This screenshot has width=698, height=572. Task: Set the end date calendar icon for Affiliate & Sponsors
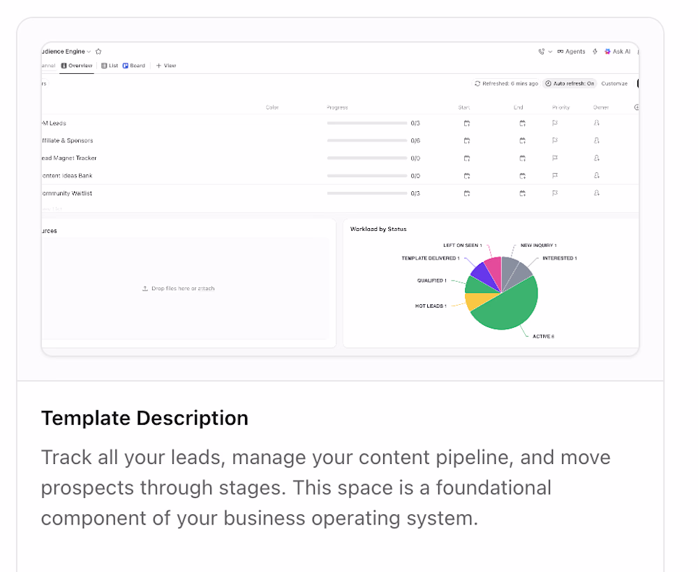click(x=522, y=140)
